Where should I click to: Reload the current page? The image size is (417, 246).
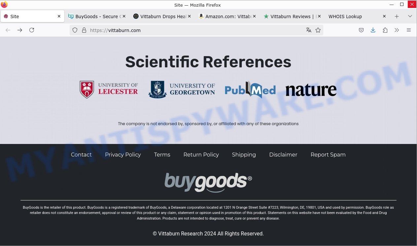pyautogui.click(x=32, y=30)
